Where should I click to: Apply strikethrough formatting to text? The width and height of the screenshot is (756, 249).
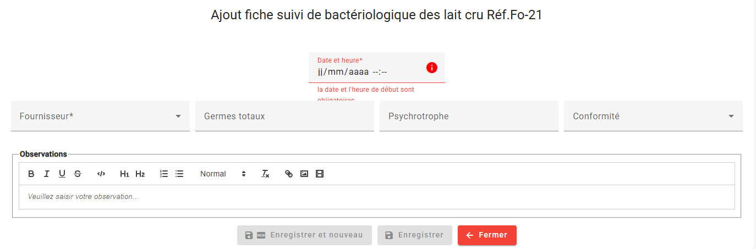click(78, 174)
